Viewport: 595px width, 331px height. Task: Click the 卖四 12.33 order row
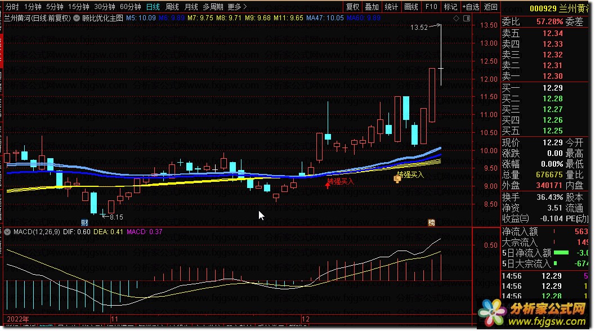click(545, 44)
